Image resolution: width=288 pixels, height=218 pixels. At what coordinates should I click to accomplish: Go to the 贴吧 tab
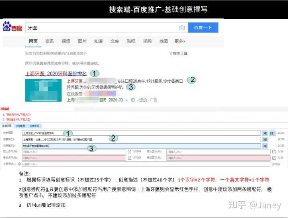point(131,41)
